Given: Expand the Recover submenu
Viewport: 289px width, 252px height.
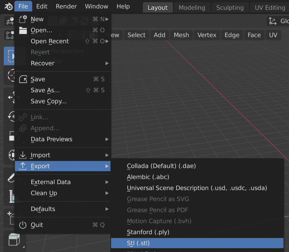Looking at the screenshot, I should coord(63,63).
